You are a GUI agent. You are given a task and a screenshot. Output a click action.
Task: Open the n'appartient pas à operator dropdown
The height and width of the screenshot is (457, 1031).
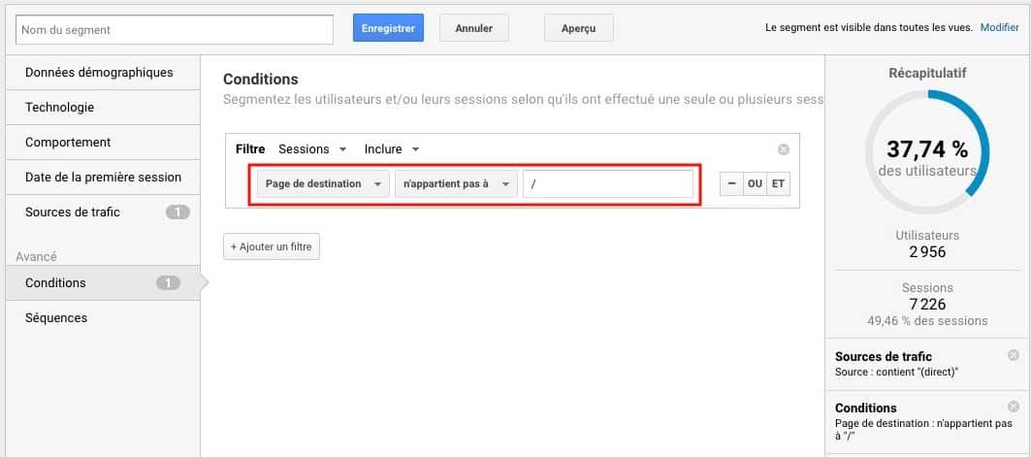pyautogui.click(x=455, y=184)
